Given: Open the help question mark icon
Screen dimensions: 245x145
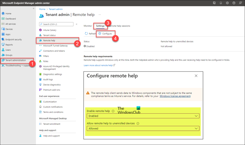Looking at the screenshot, I should tap(234, 3).
